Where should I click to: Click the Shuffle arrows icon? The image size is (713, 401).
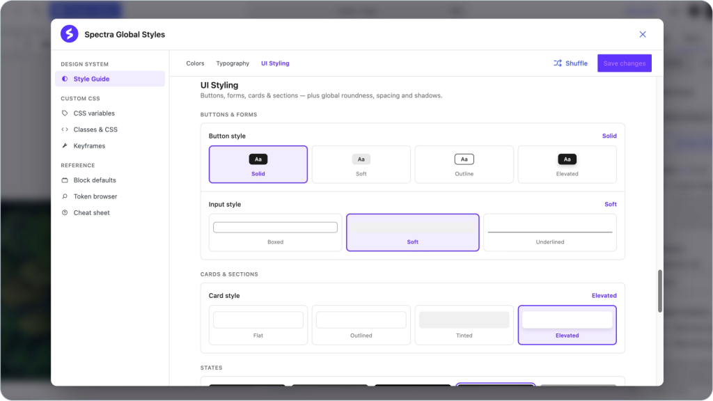point(558,63)
